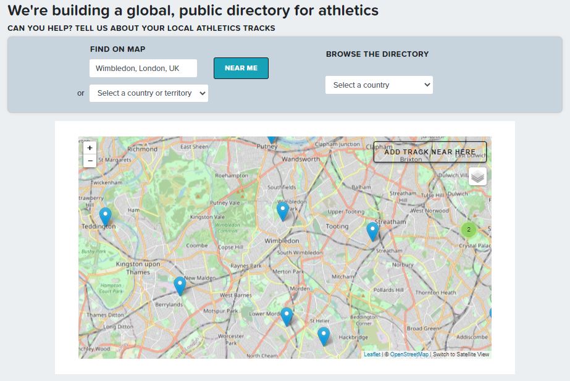
Task: Select the track marker at Wimbledon Park
Action: pos(283,212)
